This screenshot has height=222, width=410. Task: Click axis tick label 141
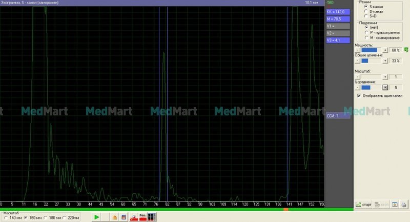point(289,204)
